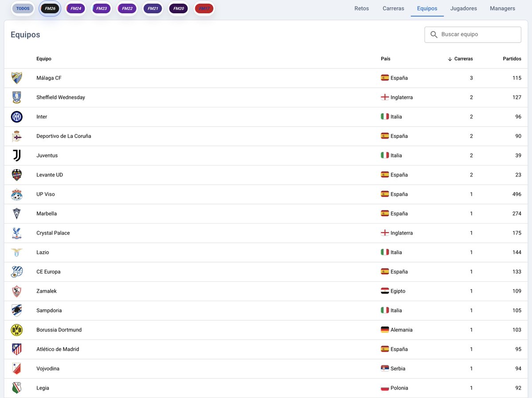
Task: Click the Serbia flag in Vojvodina row
Action: point(385,369)
